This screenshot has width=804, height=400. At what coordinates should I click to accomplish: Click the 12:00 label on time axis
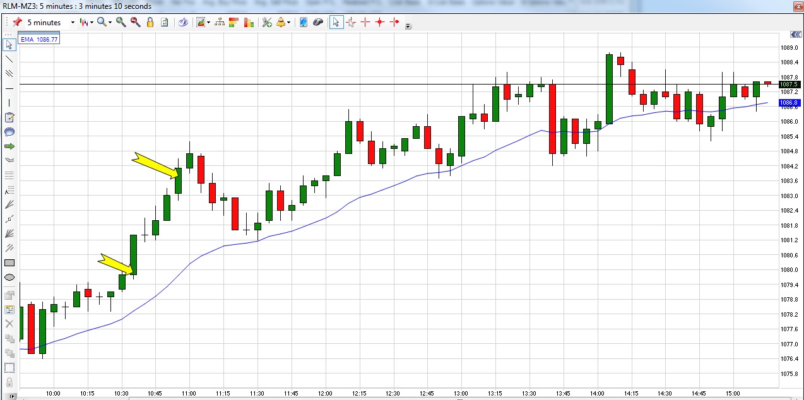click(325, 394)
